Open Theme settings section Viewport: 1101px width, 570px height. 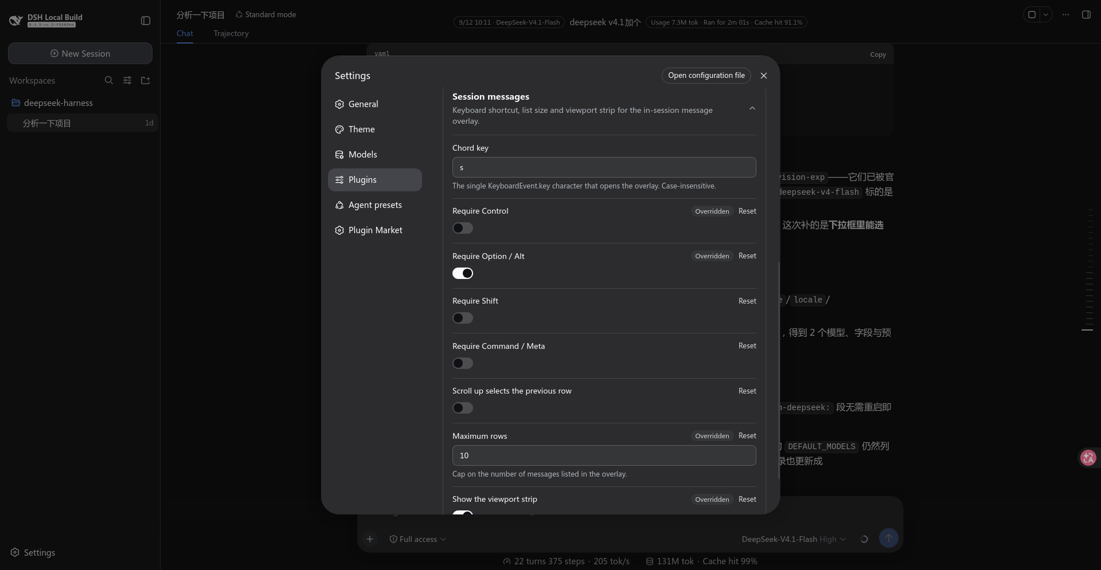tap(375, 129)
